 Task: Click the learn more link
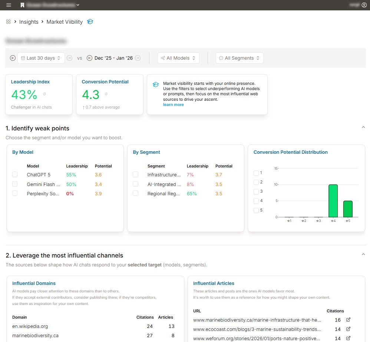[x=174, y=104]
